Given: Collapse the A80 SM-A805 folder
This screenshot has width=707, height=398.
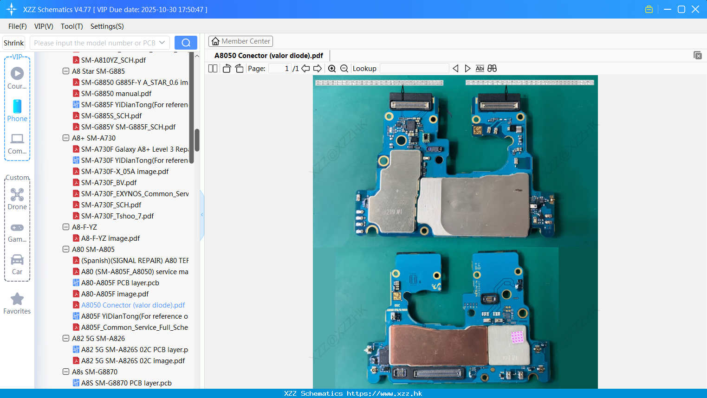Looking at the screenshot, I should pos(66,250).
